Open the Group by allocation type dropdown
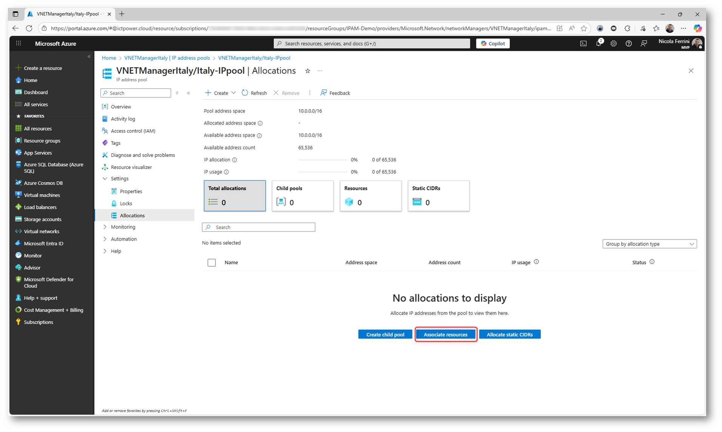722x432 pixels. [649, 244]
